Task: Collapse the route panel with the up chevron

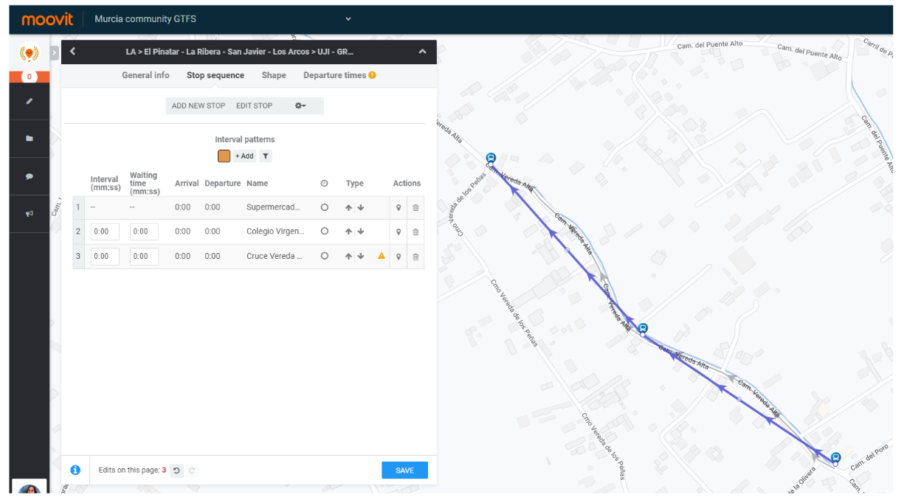Action: coord(422,52)
